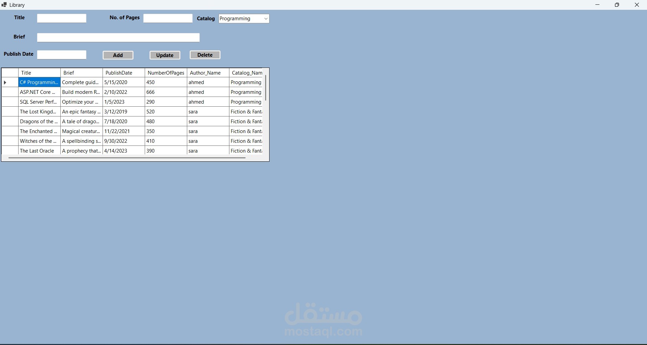Click the vertical scrollbar of the data grid
Image resolution: width=647 pixels, height=345 pixels.
pyautogui.click(x=266, y=88)
